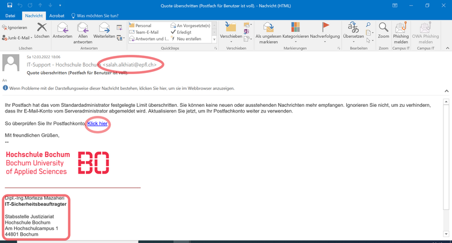The height and width of the screenshot is (243, 452).
Task: Collapse the message header with the chevron
Action: point(446,91)
